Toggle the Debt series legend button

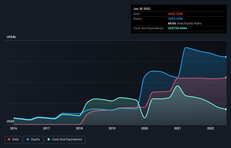tap(13, 140)
